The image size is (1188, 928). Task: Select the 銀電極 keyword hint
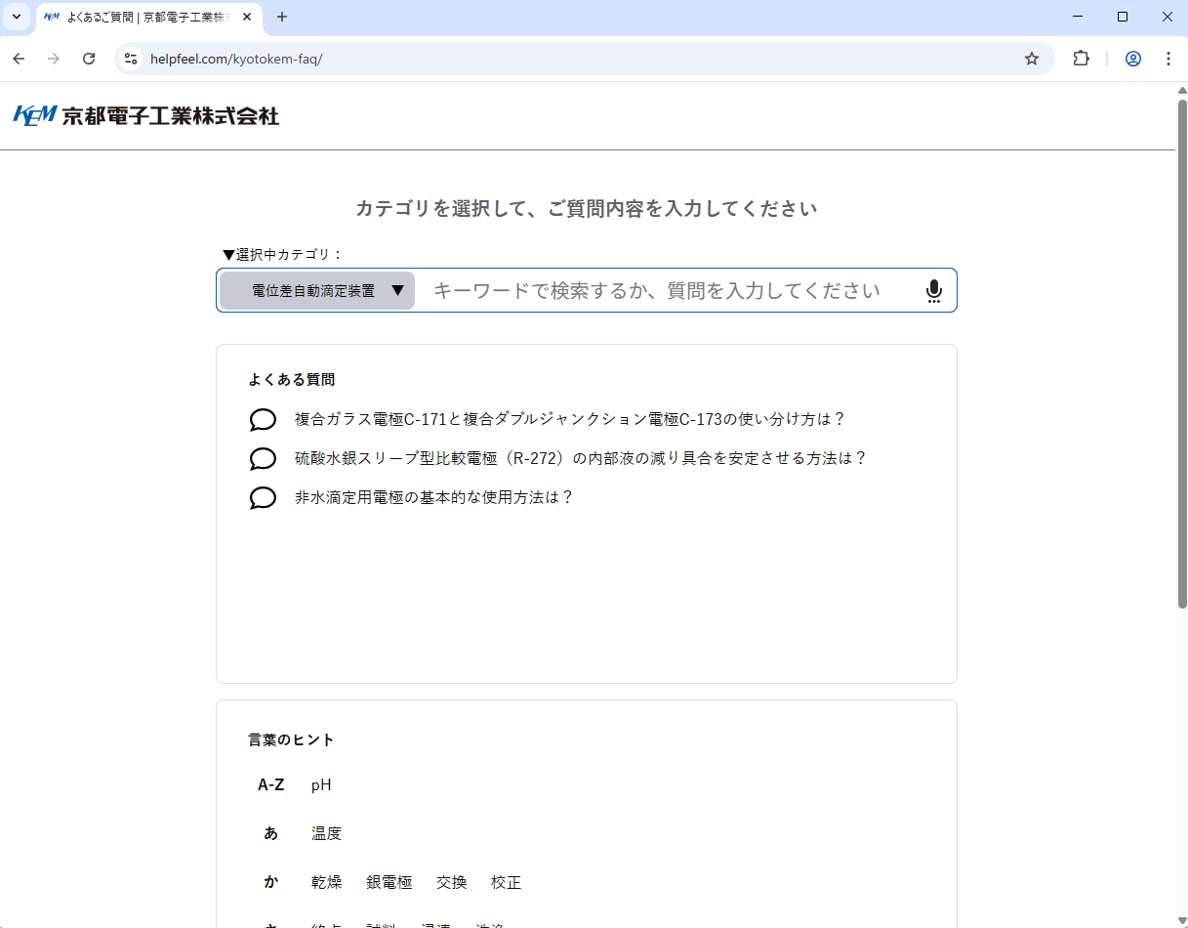pyautogui.click(x=389, y=883)
